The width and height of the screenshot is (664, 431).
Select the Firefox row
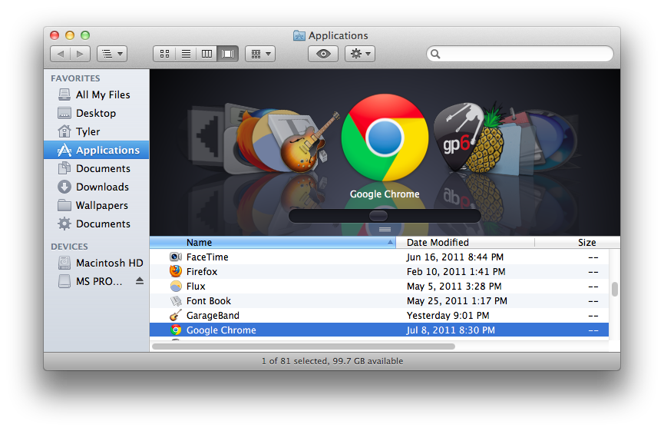pyautogui.click(x=379, y=272)
